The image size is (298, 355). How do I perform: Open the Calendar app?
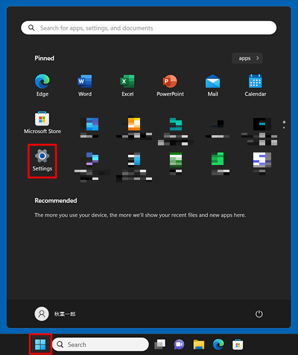tap(255, 85)
